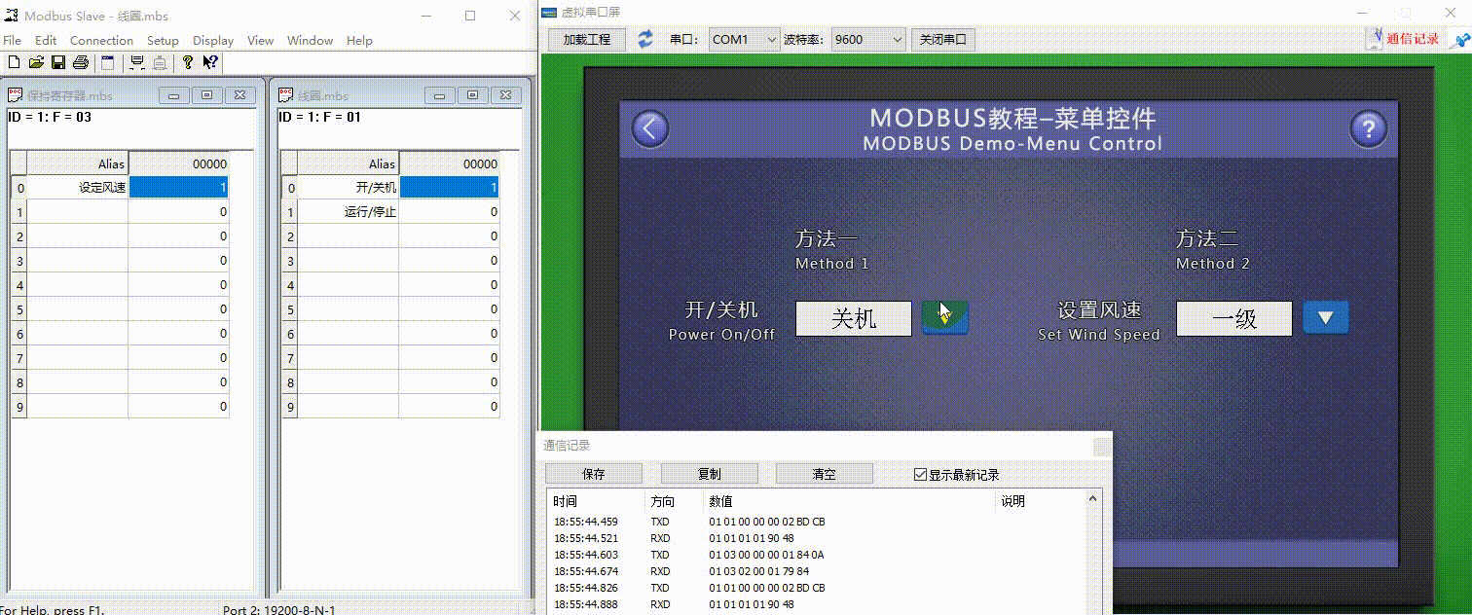The width and height of the screenshot is (1472, 615).
Task: Click the 设定风速 alias cell
Action: pos(78,188)
